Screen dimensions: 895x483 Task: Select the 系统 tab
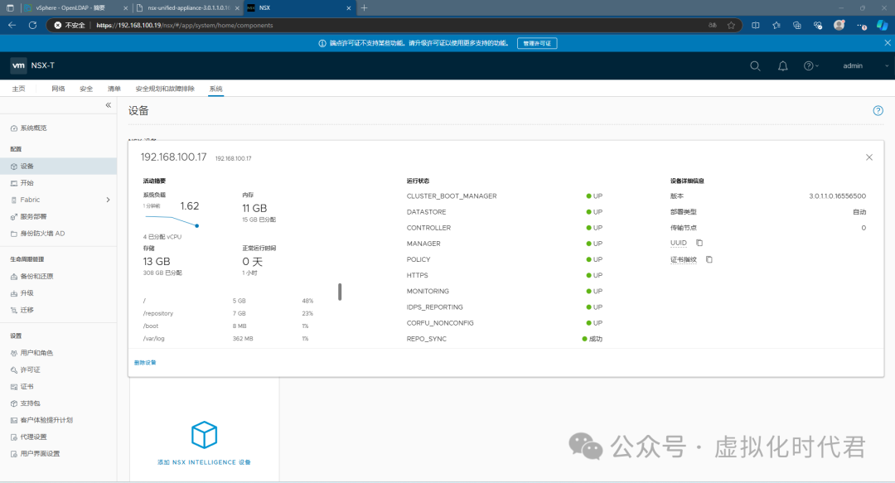(x=215, y=89)
